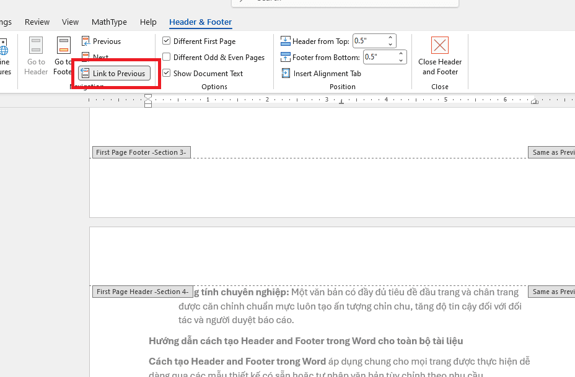
Task: Edit the Footer from Bottom value field
Action: point(380,57)
